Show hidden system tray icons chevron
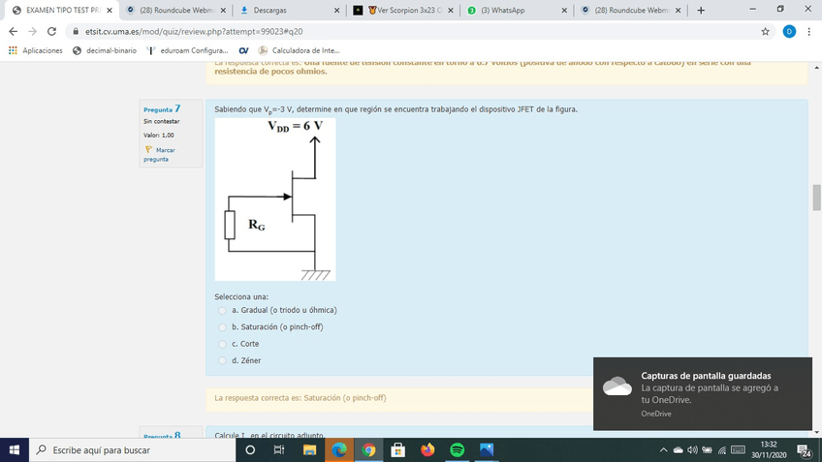Image resolution: width=822 pixels, height=462 pixels. click(664, 450)
